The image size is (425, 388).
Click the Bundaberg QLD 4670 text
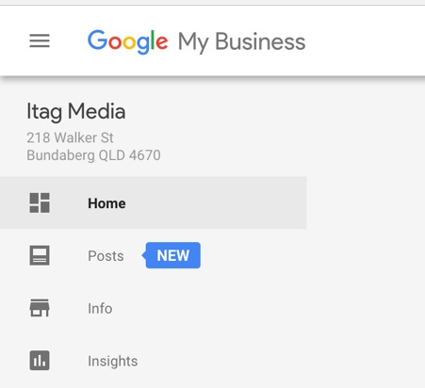[x=93, y=155]
